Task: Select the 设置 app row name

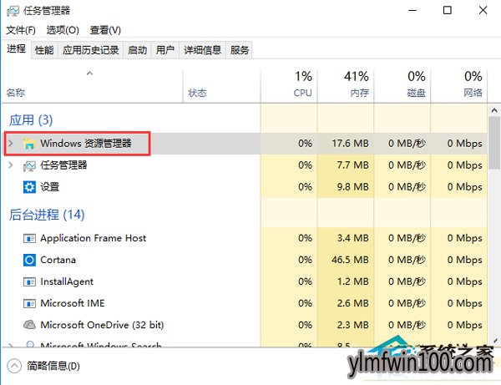Action: (x=50, y=187)
